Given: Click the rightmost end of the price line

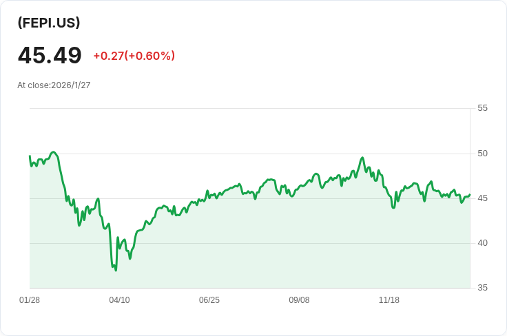Looking at the screenshot, I should pos(470,195).
